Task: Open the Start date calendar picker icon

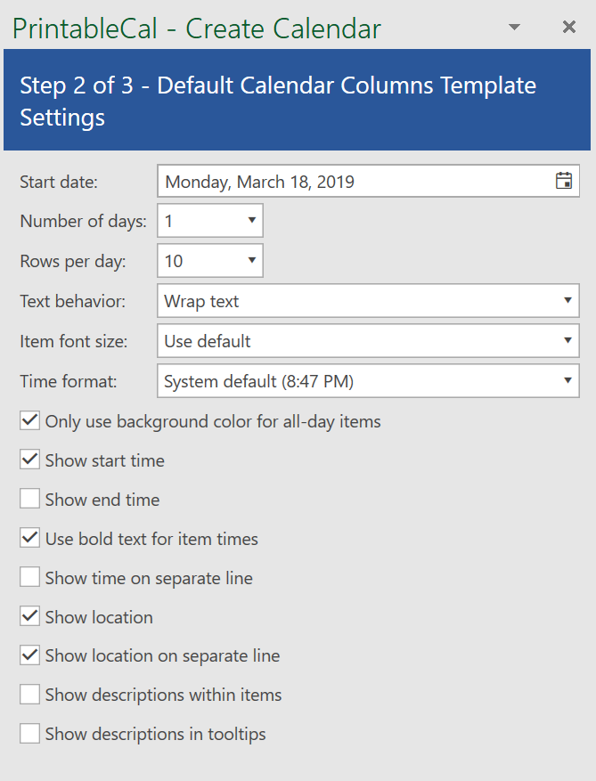Action: pos(564,182)
